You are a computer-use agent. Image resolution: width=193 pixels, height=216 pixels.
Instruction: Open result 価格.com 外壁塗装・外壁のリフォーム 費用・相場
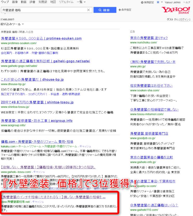[37, 142]
